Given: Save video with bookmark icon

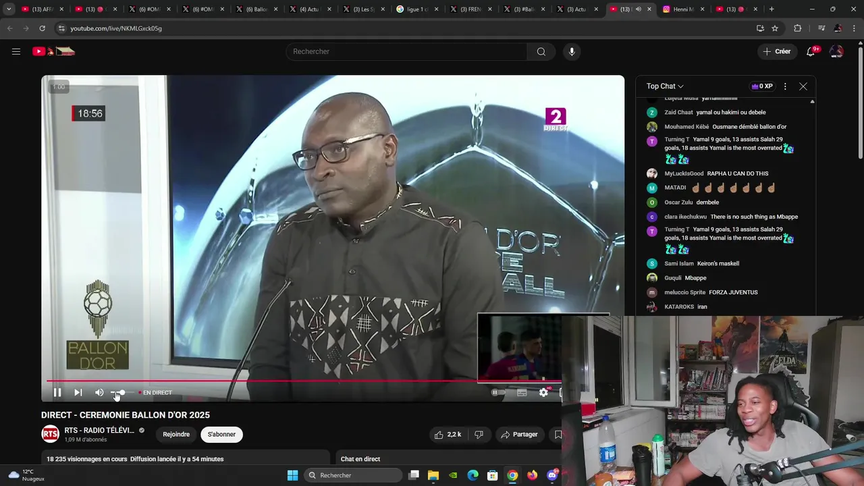Looking at the screenshot, I should tap(558, 435).
